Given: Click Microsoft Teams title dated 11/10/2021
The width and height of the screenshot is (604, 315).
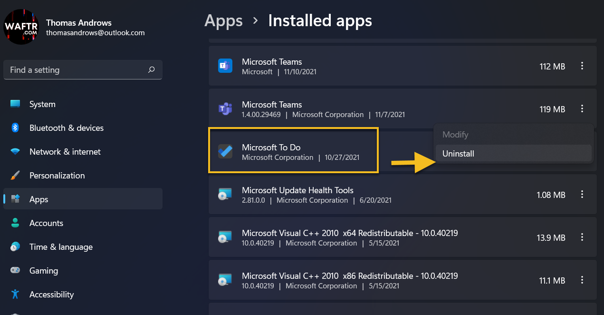Looking at the screenshot, I should pyautogui.click(x=272, y=62).
